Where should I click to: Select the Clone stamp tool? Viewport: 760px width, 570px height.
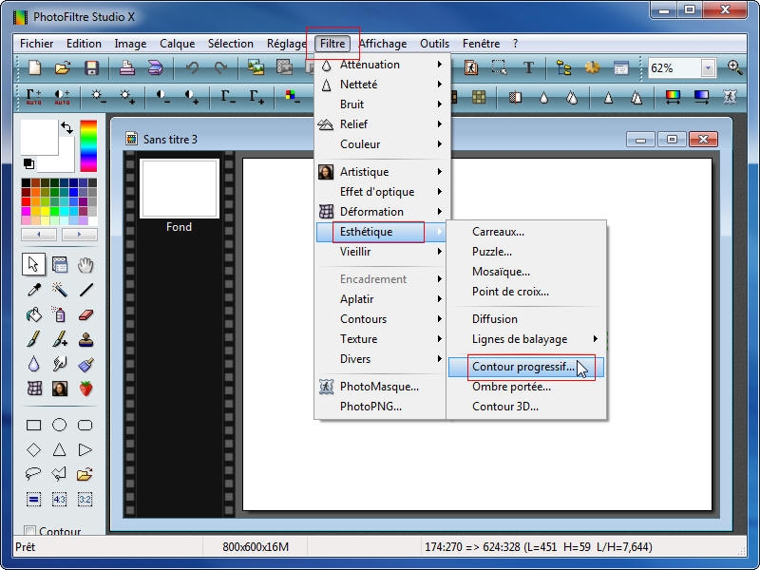(x=85, y=339)
